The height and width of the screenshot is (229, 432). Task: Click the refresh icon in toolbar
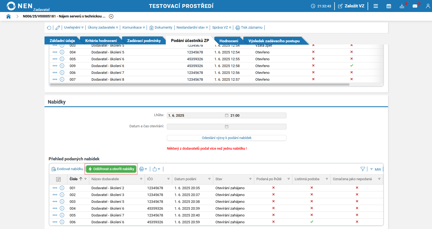pyautogui.click(x=49, y=28)
